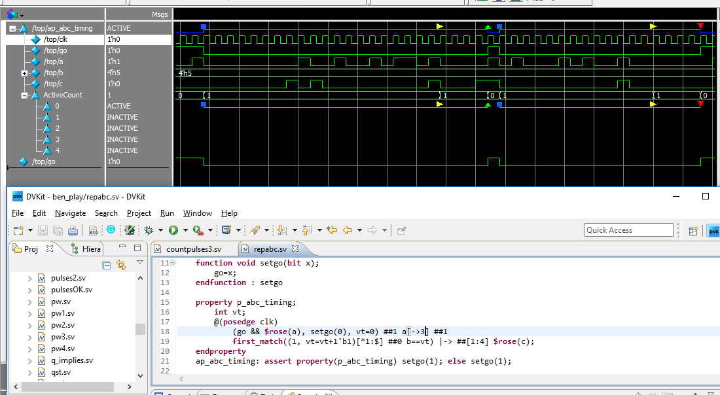Viewport: 720px width, 395px height.
Task: Open the Search menu
Action: pos(106,213)
